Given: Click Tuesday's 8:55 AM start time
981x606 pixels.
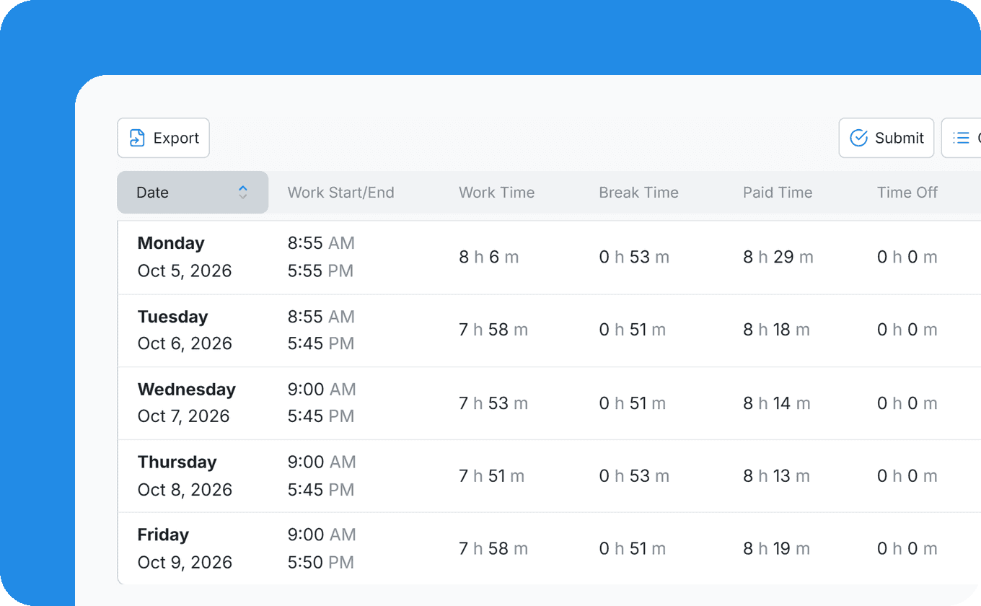Looking at the screenshot, I should pyautogui.click(x=322, y=317).
